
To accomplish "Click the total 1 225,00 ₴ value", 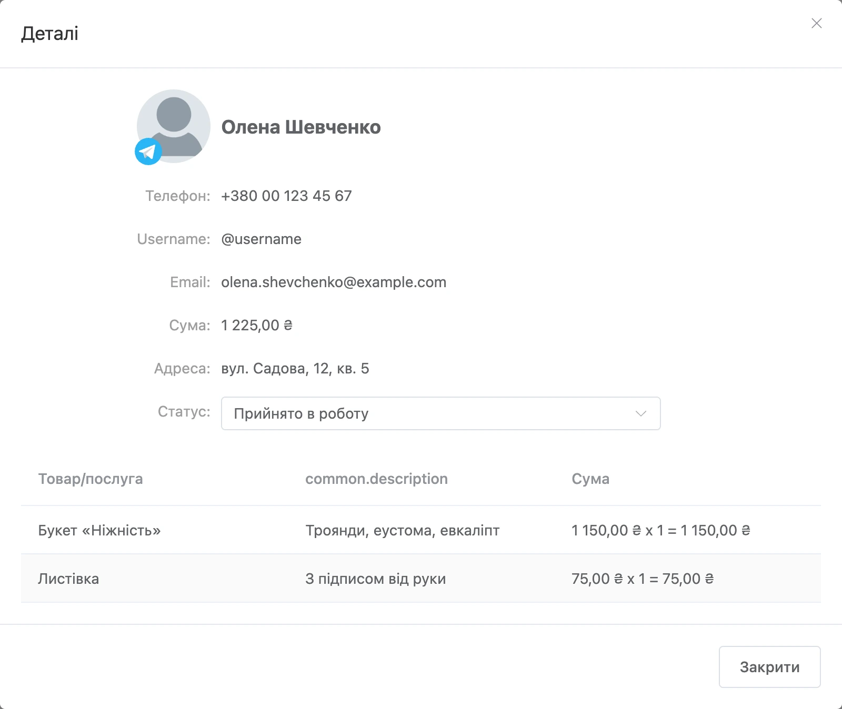I will pyautogui.click(x=257, y=326).
